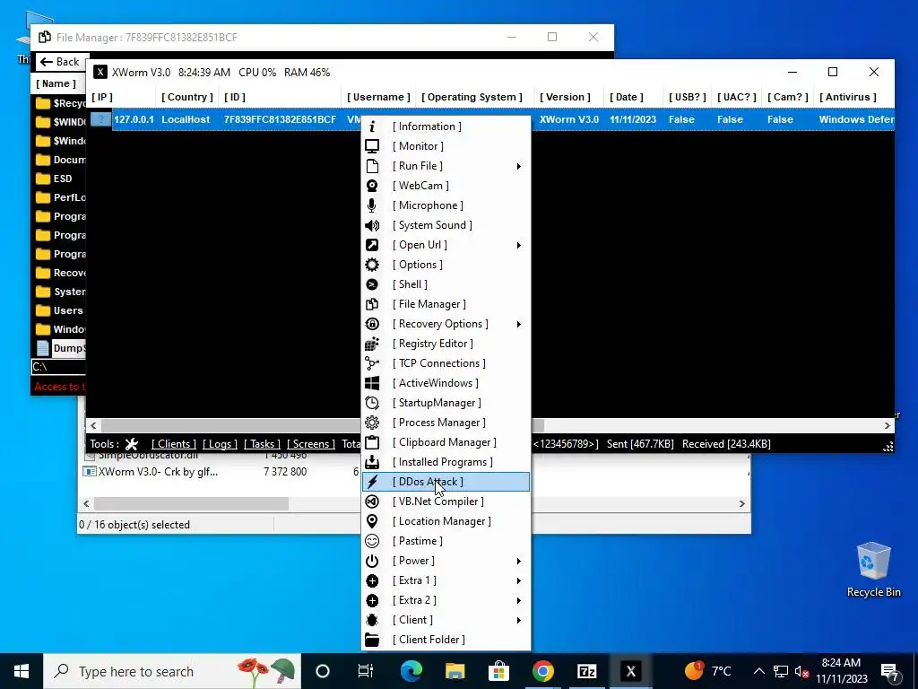
Task: Click the Location Manager pin icon
Action: (x=372, y=521)
